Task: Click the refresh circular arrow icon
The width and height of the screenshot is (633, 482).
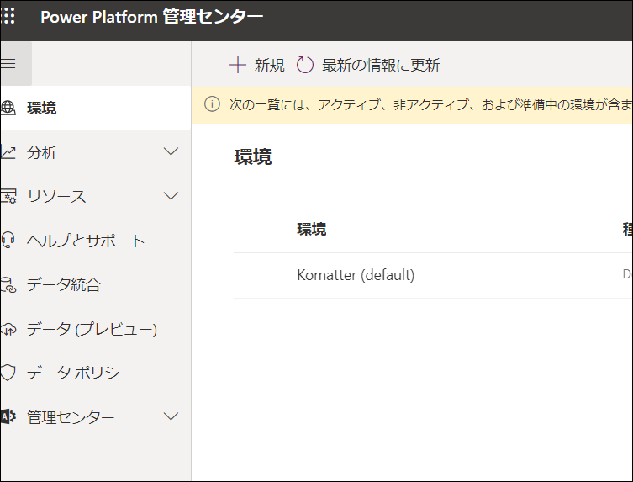Action: click(305, 65)
